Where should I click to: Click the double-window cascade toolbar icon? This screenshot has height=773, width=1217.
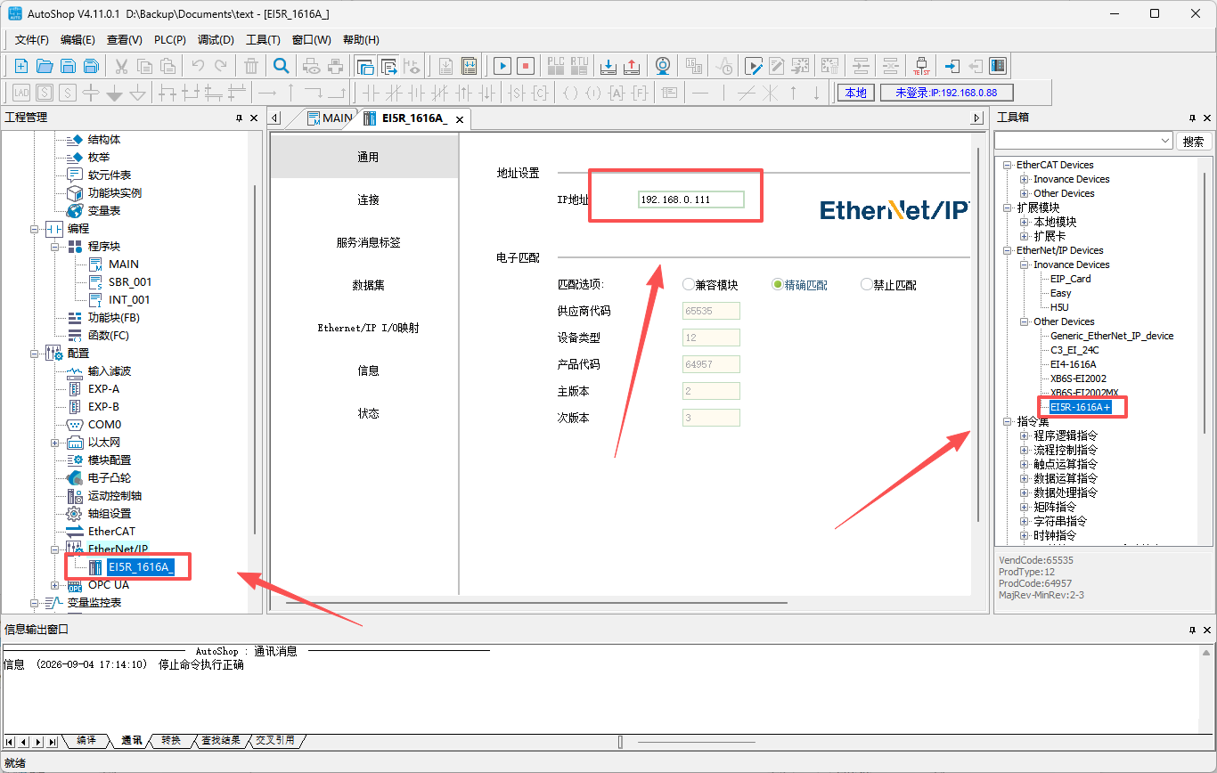point(365,66)
